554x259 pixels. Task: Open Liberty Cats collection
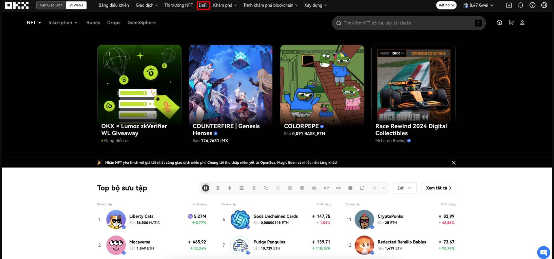(x=152, y=219)
